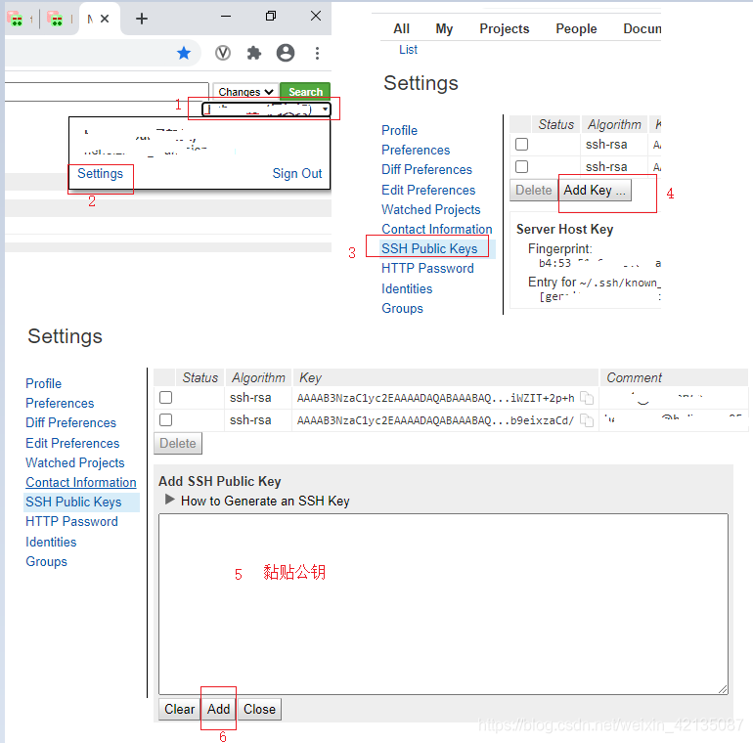Click Delete button under the key table
Image resolution: width=753 pixels, height=743 pixels.
coord(178,443)
